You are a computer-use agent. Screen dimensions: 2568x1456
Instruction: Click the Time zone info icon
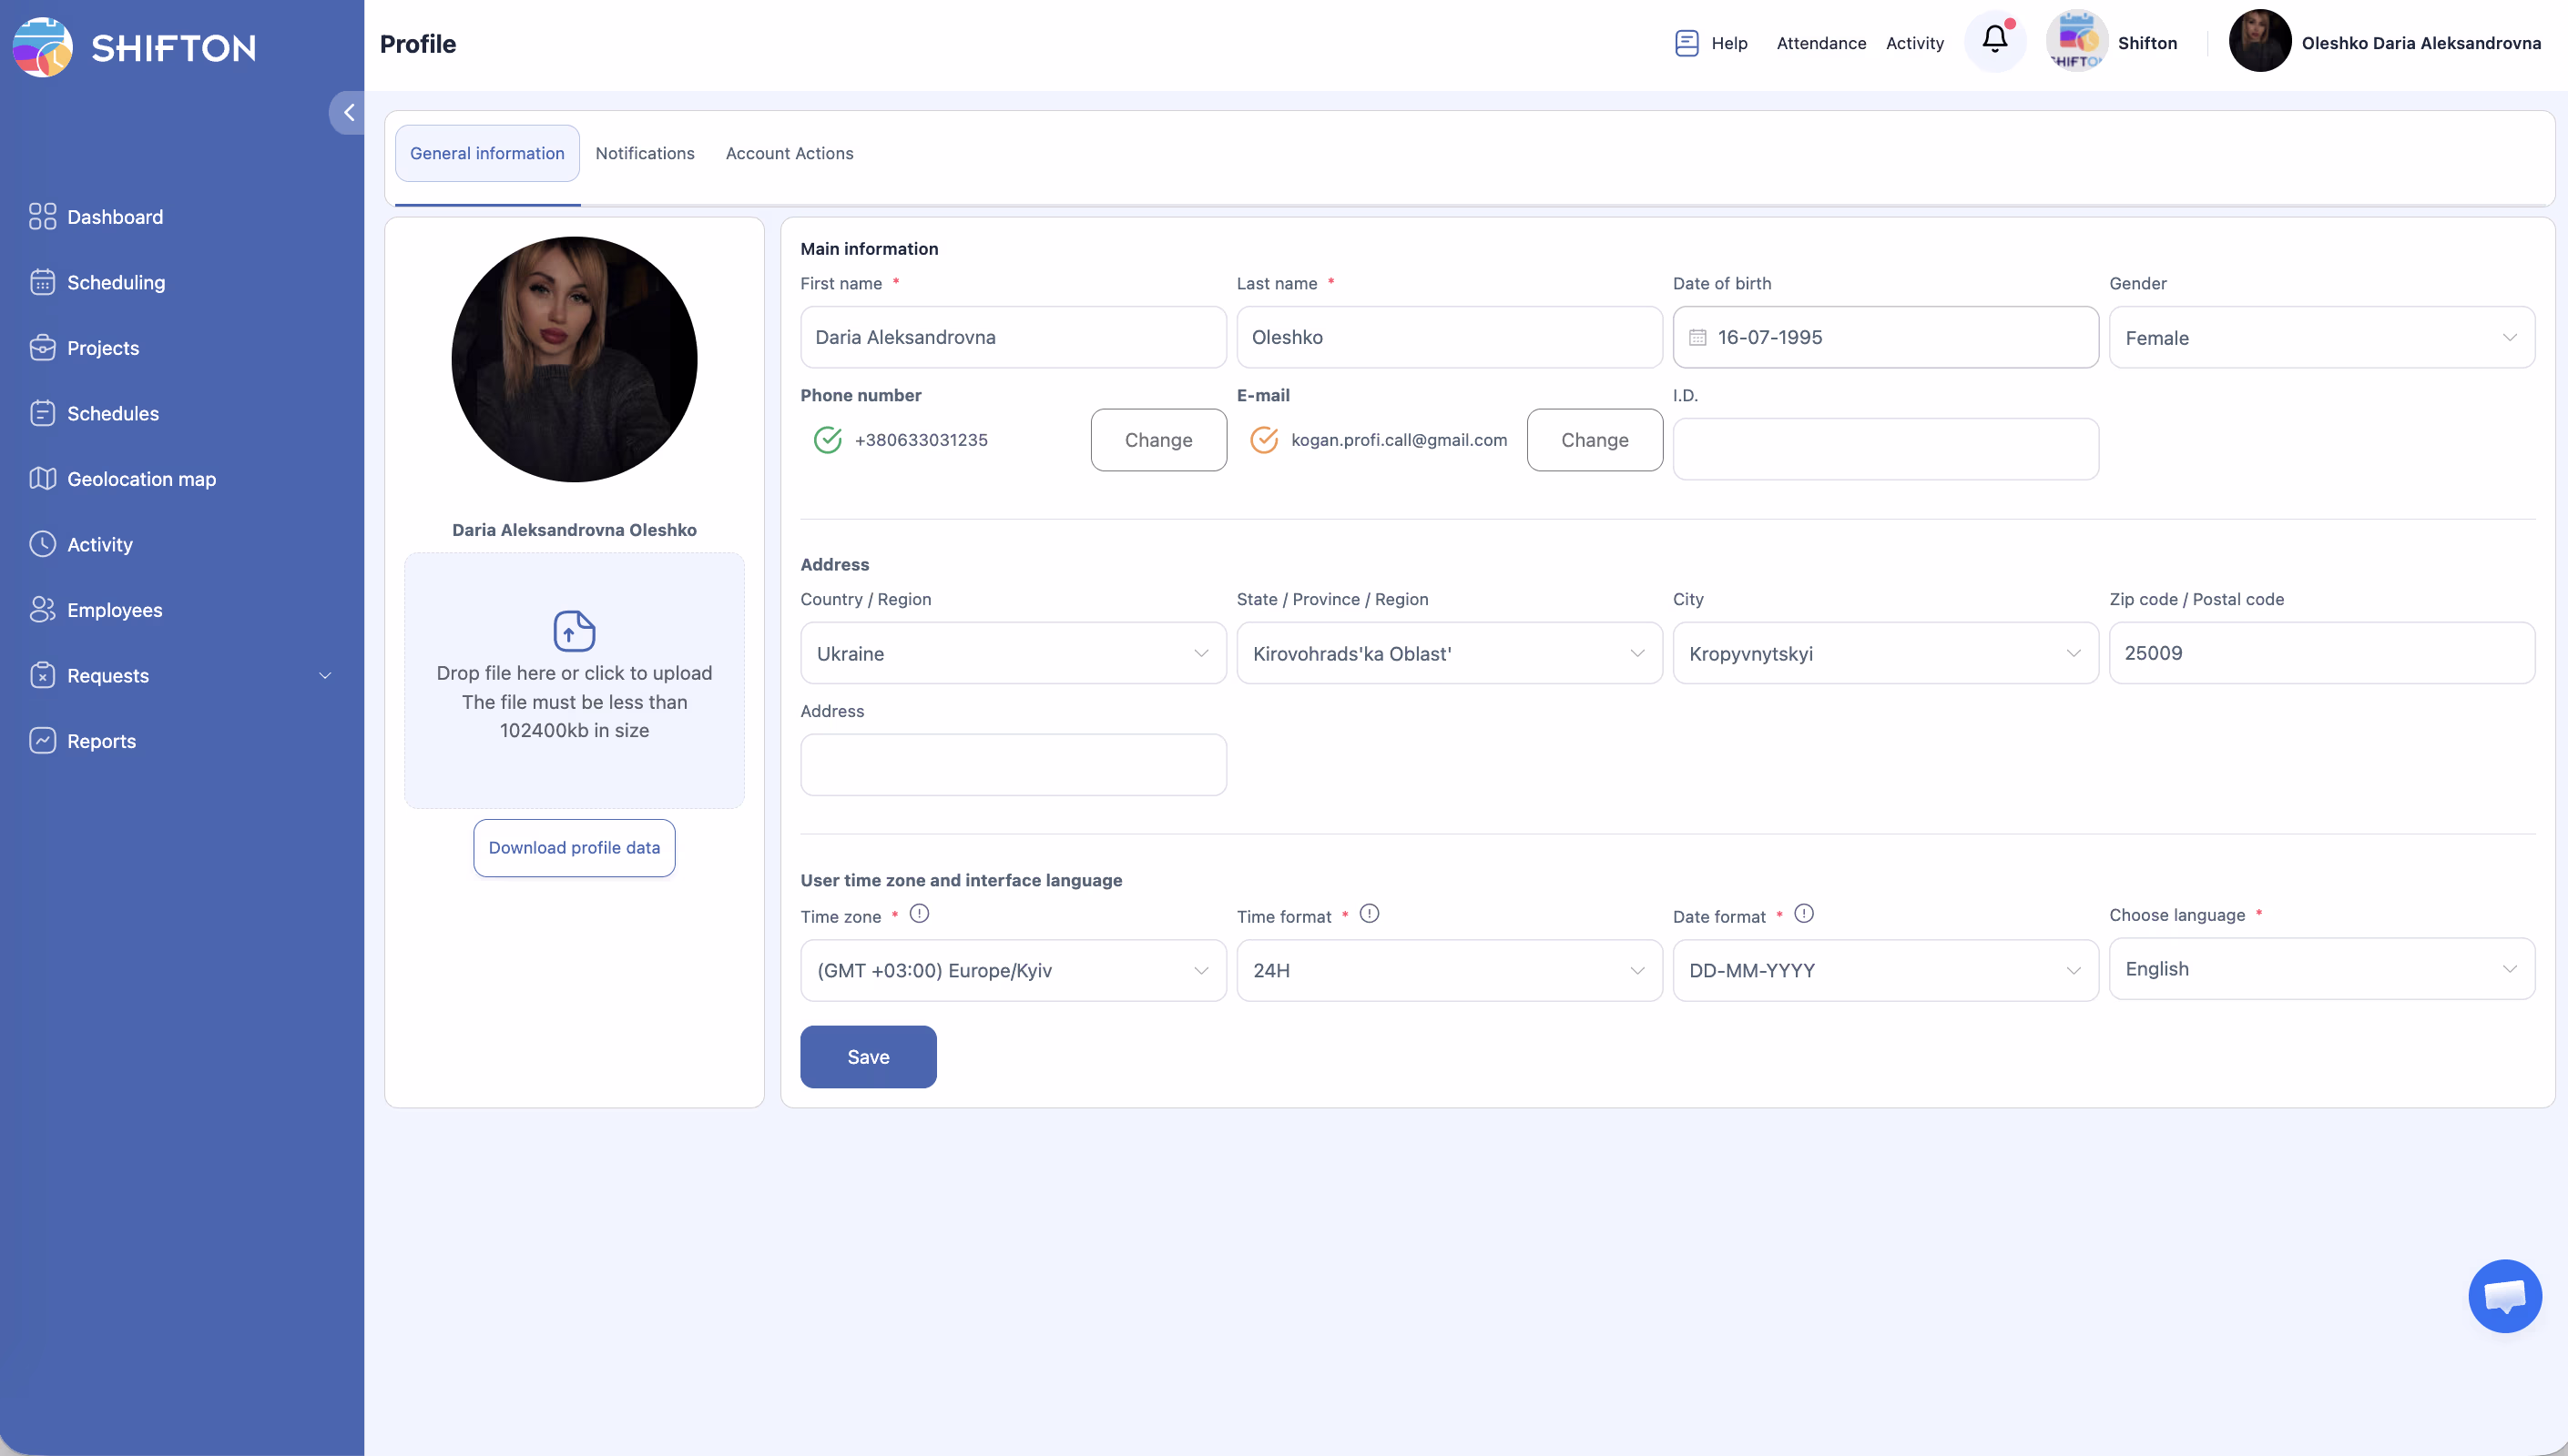(x=920, y=914)
